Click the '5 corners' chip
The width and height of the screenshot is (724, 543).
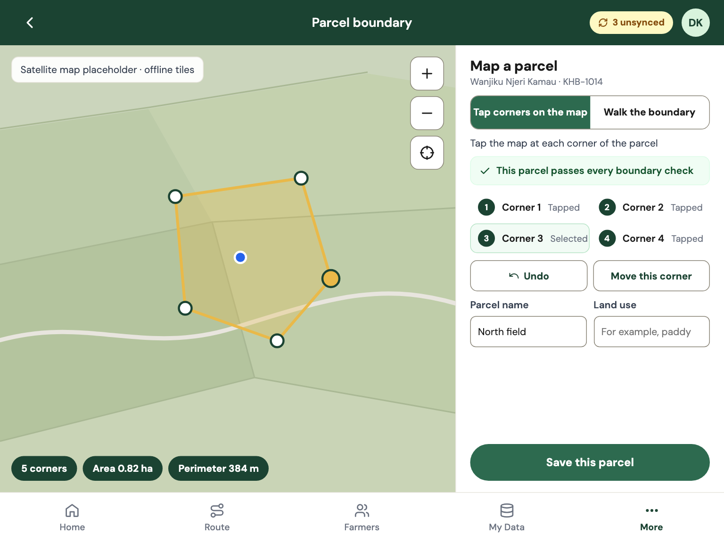pos(44,469)
